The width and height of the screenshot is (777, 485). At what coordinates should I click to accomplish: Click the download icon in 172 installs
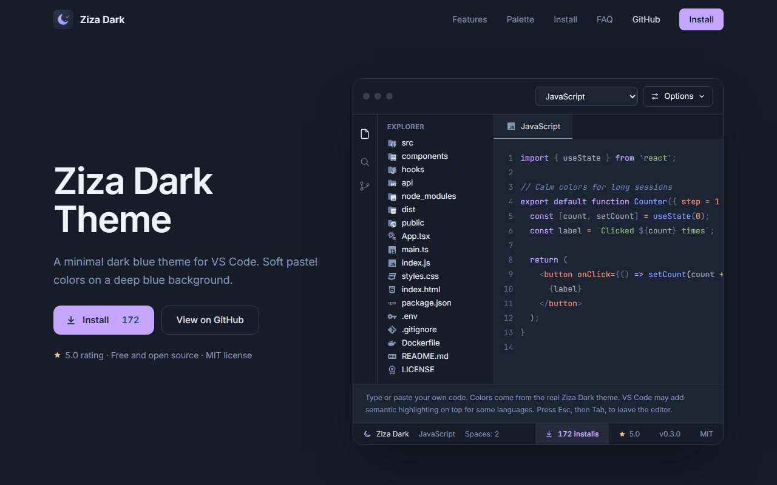click(549, 434)
